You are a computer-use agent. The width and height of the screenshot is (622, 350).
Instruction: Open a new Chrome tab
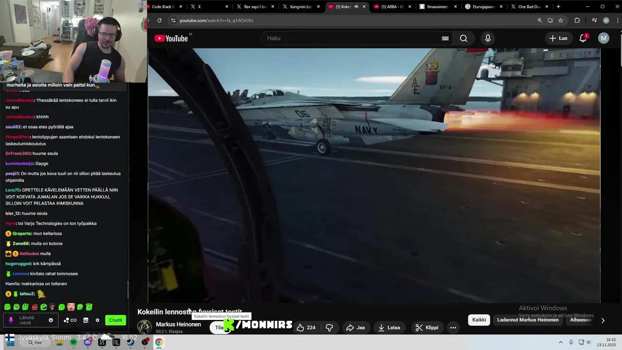pos(558,7)
